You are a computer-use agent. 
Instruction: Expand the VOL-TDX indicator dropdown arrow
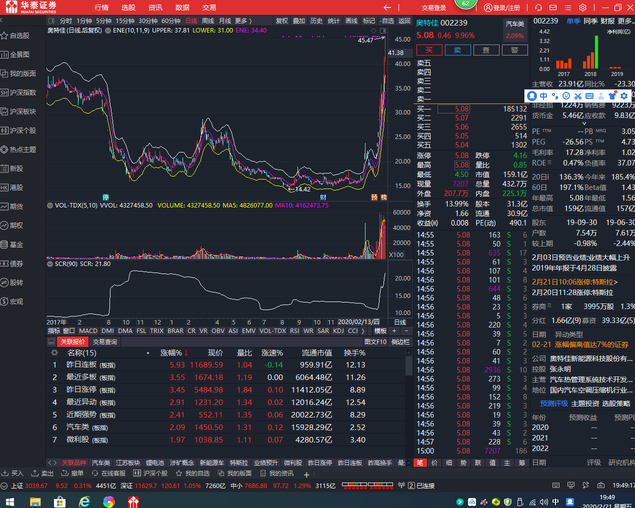(x=49, y=205)
